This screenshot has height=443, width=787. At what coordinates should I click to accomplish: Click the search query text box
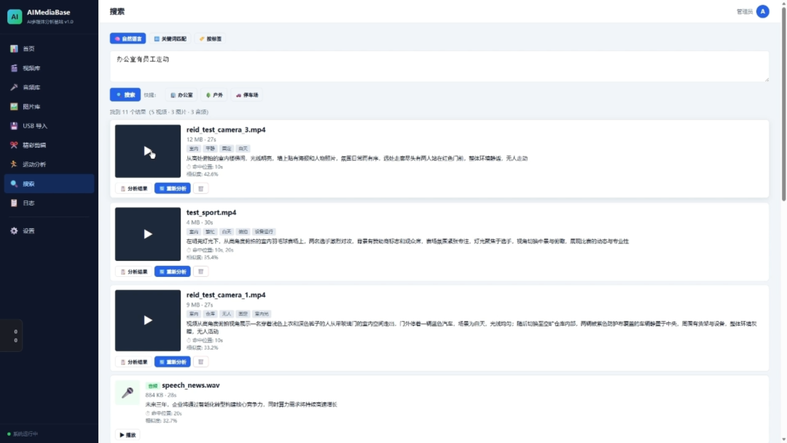439,66
